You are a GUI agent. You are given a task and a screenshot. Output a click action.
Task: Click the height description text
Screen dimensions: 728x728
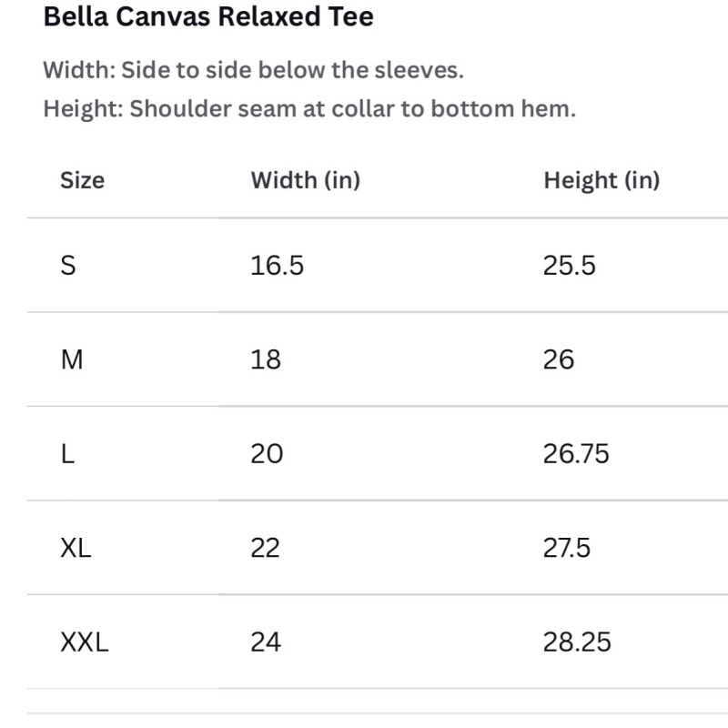(309, 109)
